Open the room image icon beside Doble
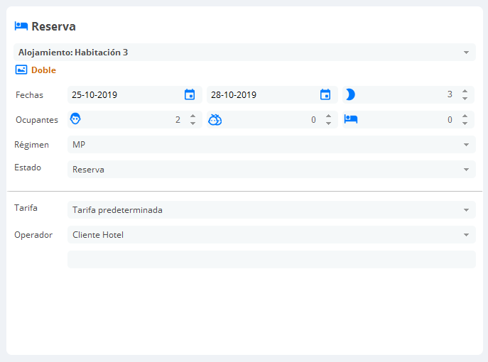 click(x=21, y=70)
